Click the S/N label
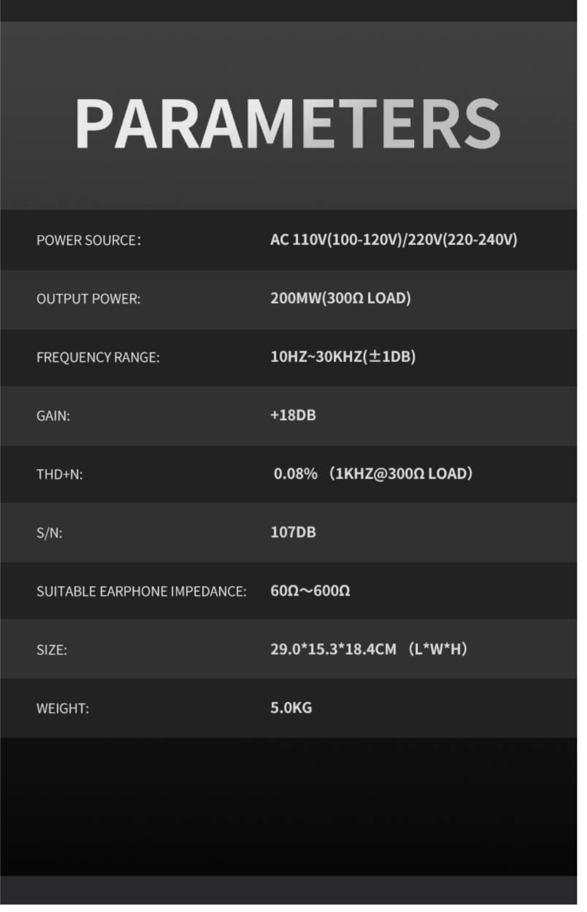Image resolution: width=587 pixels, height=912 pixels. pyautogui.click(x=50, y=533)
